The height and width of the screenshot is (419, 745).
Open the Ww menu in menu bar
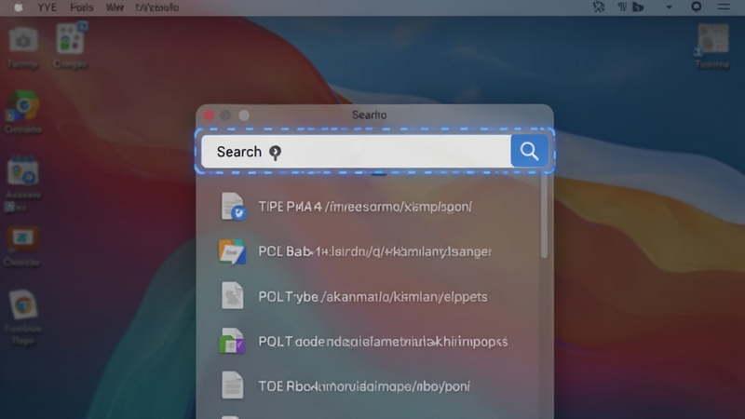pyautogui.click(x=115, y=7)
